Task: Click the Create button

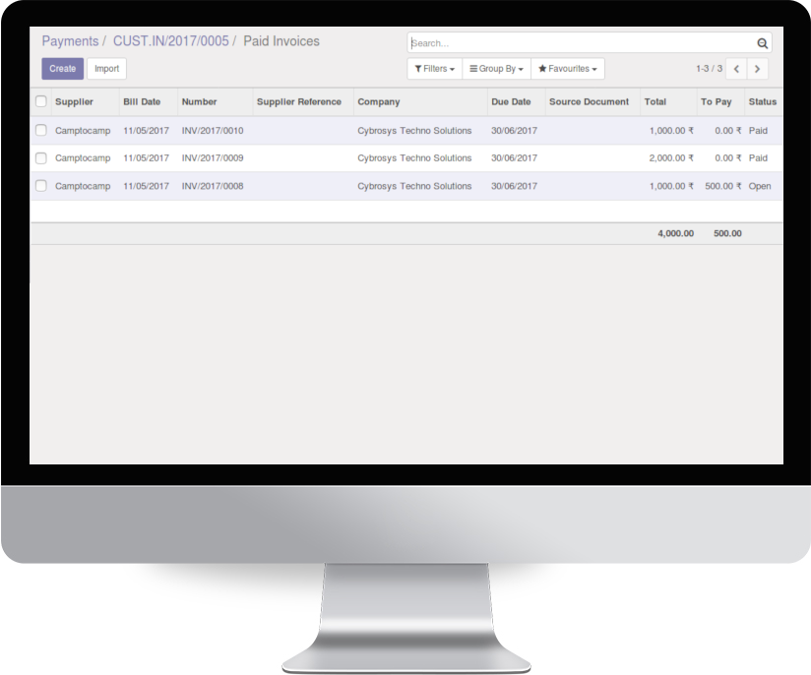Action: pos(63,69)
